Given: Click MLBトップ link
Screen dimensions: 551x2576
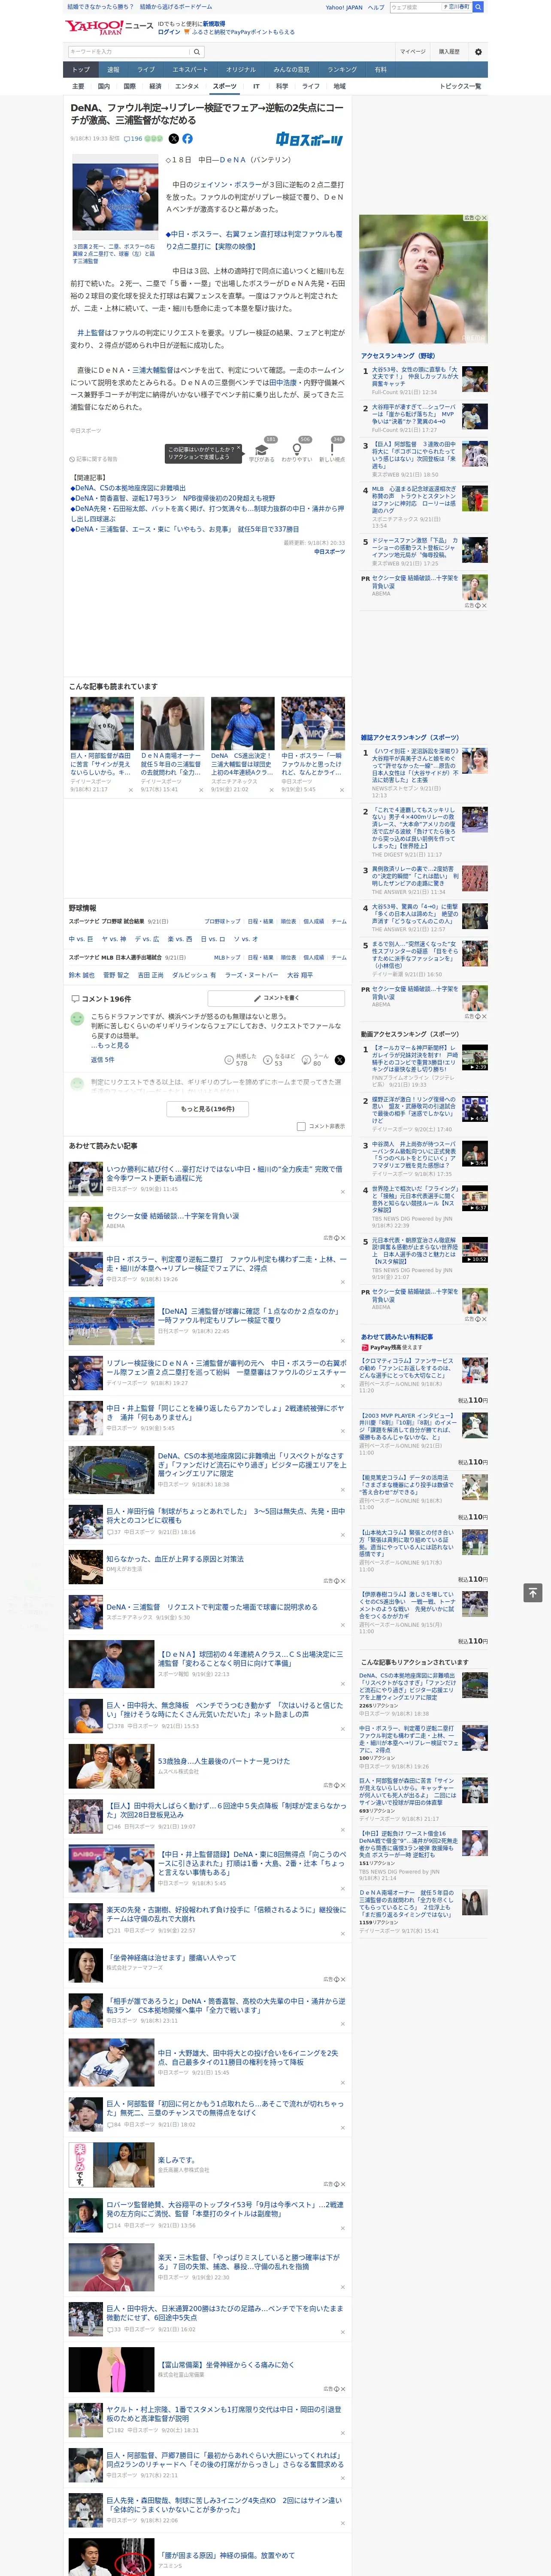Looking at the screenshot, I should (x=227, y=957).
